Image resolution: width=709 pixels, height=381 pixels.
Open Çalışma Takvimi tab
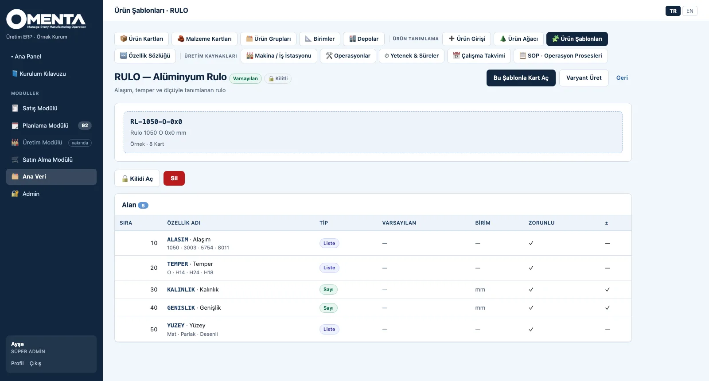(x=479, y=56)
